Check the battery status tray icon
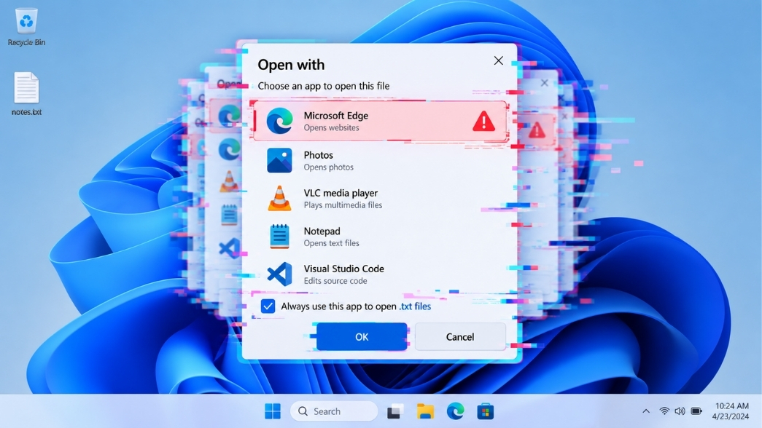The width and height of the screenshot is (762, 428). tap(696, 411)
